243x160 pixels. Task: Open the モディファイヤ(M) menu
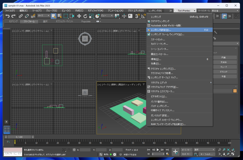click(95, 11)
